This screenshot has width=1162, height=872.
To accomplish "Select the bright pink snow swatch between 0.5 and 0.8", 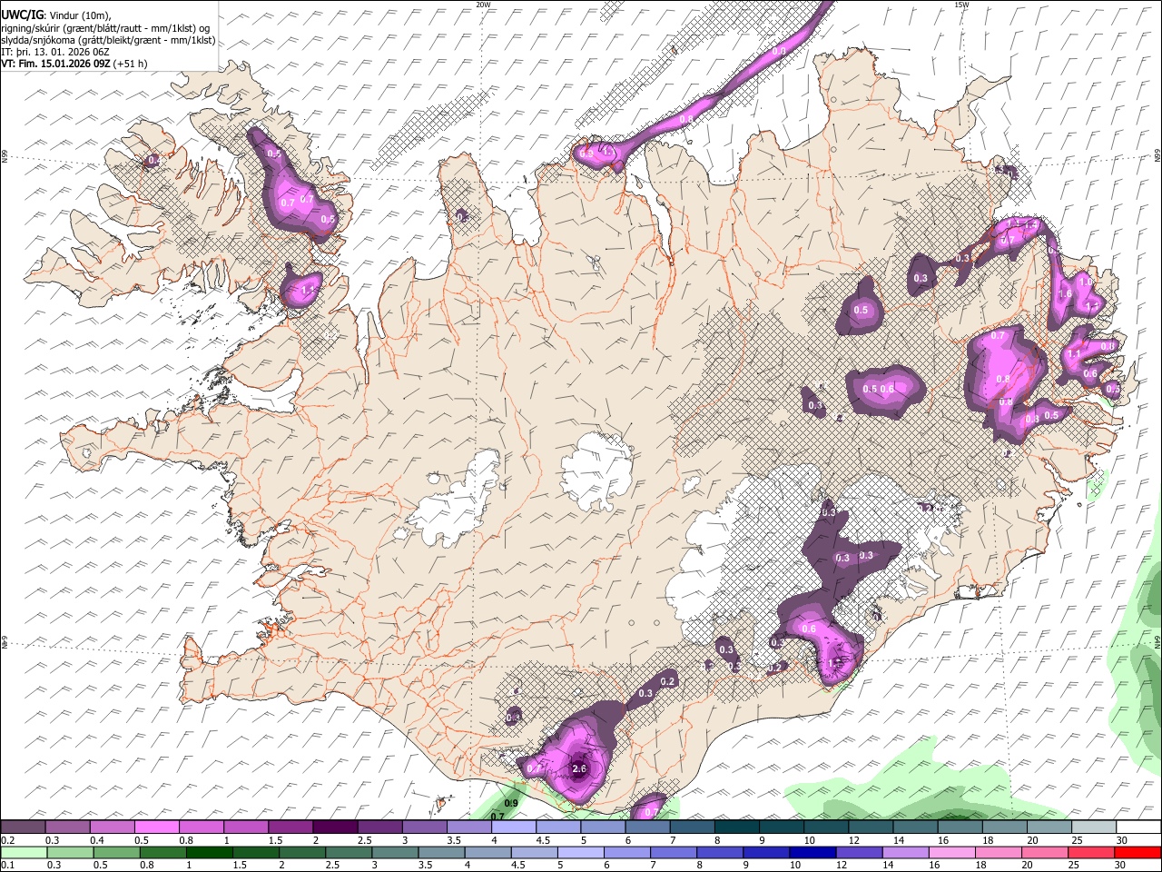I will point(156,827).
